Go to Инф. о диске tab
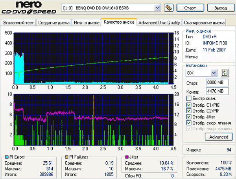This screenshot has height=179, width=236. [87, 23]
